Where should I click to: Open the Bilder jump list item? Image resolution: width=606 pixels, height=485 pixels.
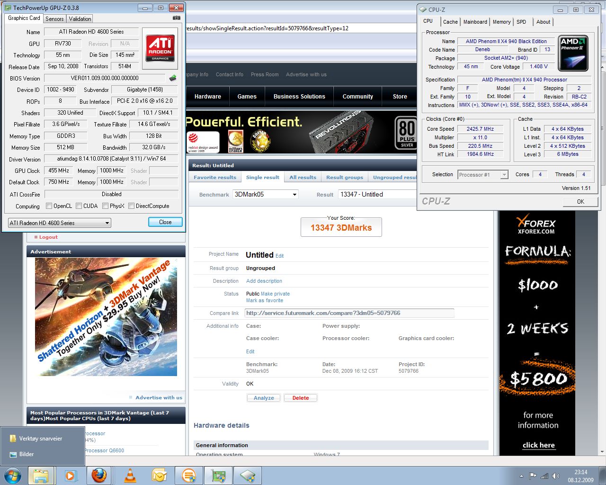point(27,454)
